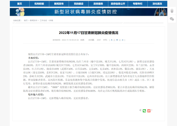
Task: Click the 本地疫情 heading
Action: point(34,58)
